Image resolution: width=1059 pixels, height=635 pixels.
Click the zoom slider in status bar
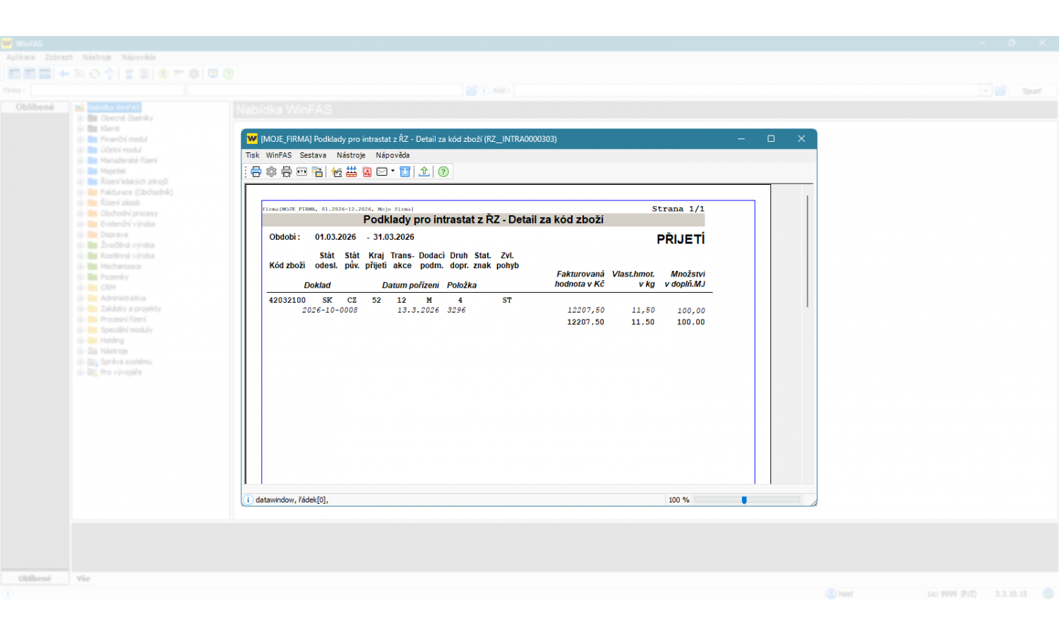tap(744, 500)
